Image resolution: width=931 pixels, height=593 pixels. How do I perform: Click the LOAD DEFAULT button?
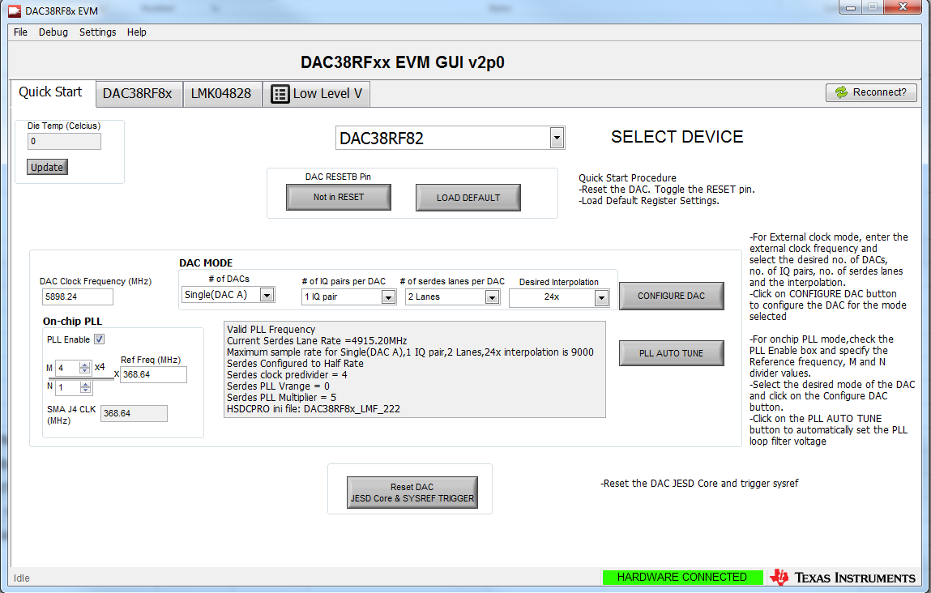pos(468,197)
